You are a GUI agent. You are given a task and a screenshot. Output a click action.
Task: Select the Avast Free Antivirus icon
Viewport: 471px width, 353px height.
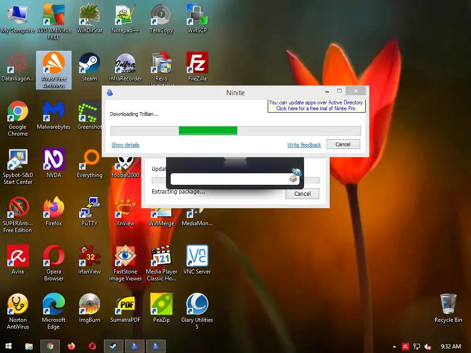pos(53,70)
